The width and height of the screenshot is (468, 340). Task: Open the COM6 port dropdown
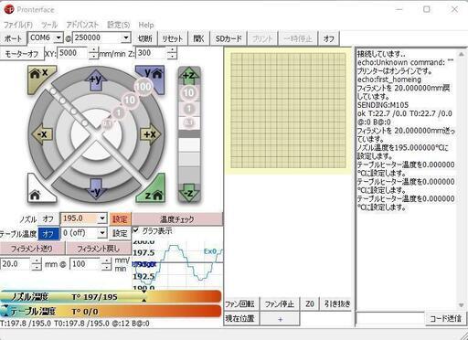point(58,37)
